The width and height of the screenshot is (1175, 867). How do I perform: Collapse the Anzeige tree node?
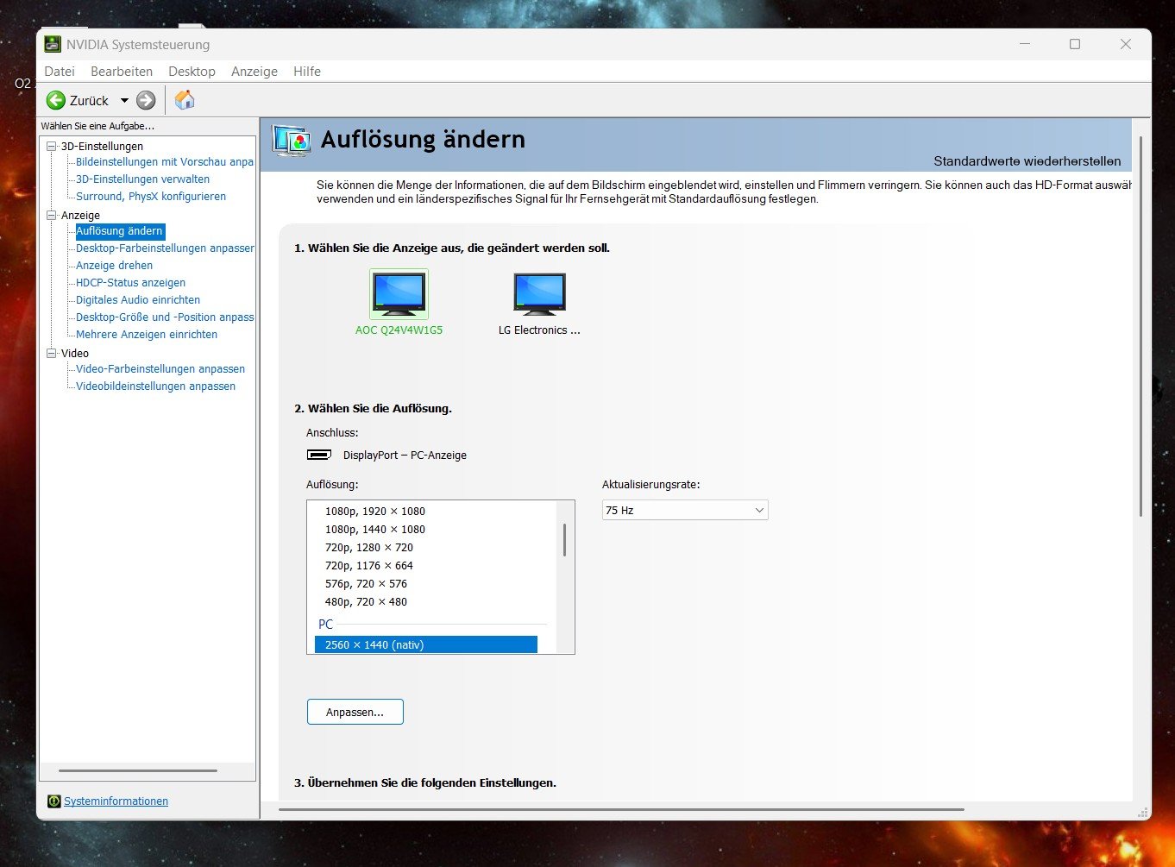point(52,216)
